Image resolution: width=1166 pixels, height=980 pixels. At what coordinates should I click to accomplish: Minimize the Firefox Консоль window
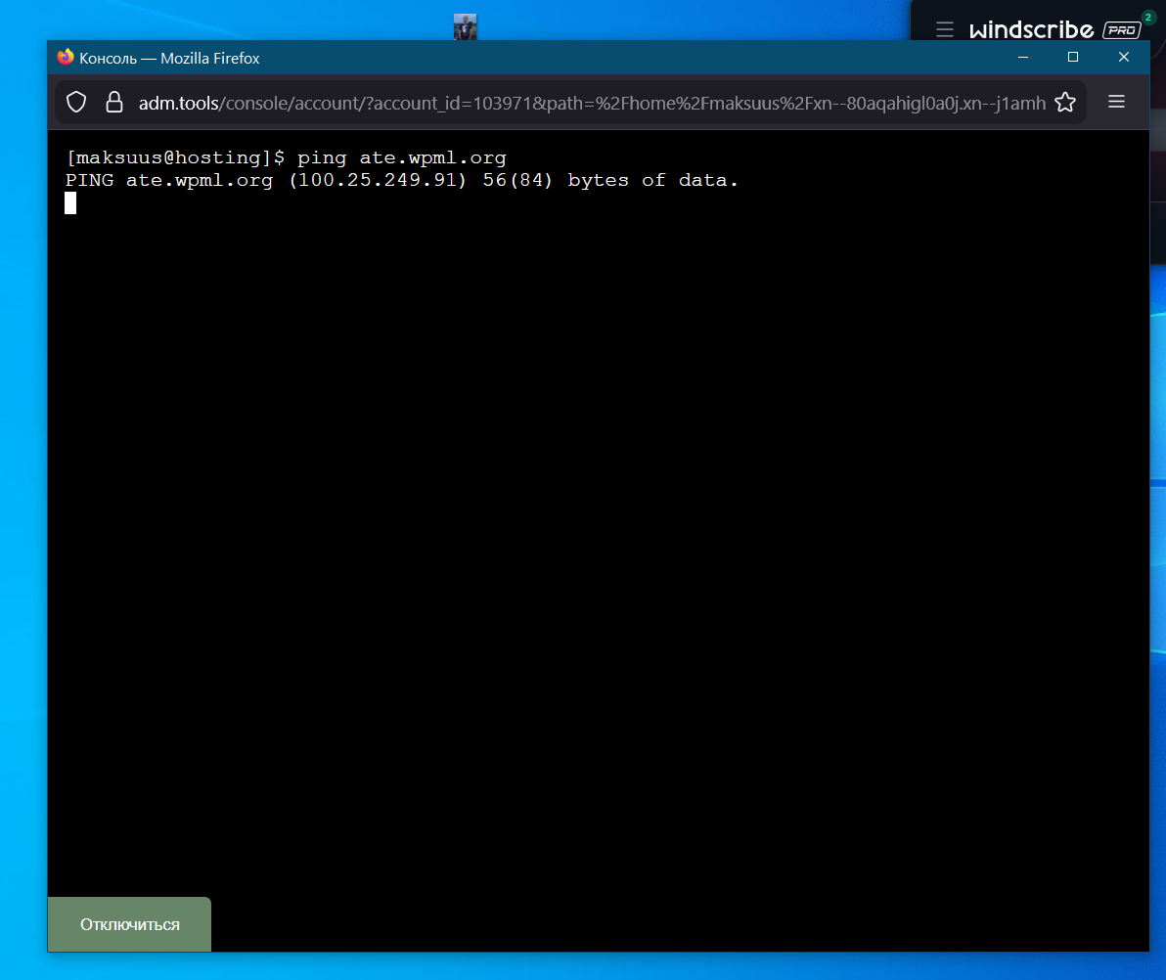point(1023,58)
